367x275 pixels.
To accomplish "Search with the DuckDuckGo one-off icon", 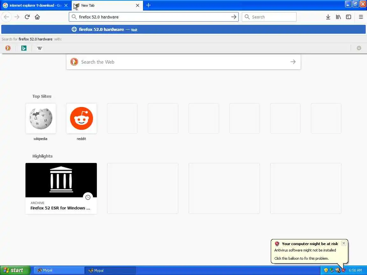I will click(8, 48).
